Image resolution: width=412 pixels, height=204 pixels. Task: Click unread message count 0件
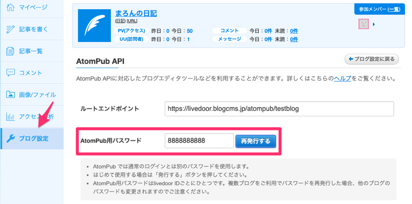(x=294, y=39)
